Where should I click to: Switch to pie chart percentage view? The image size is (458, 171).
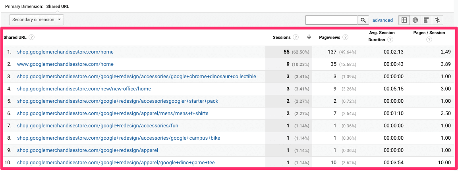415,20
